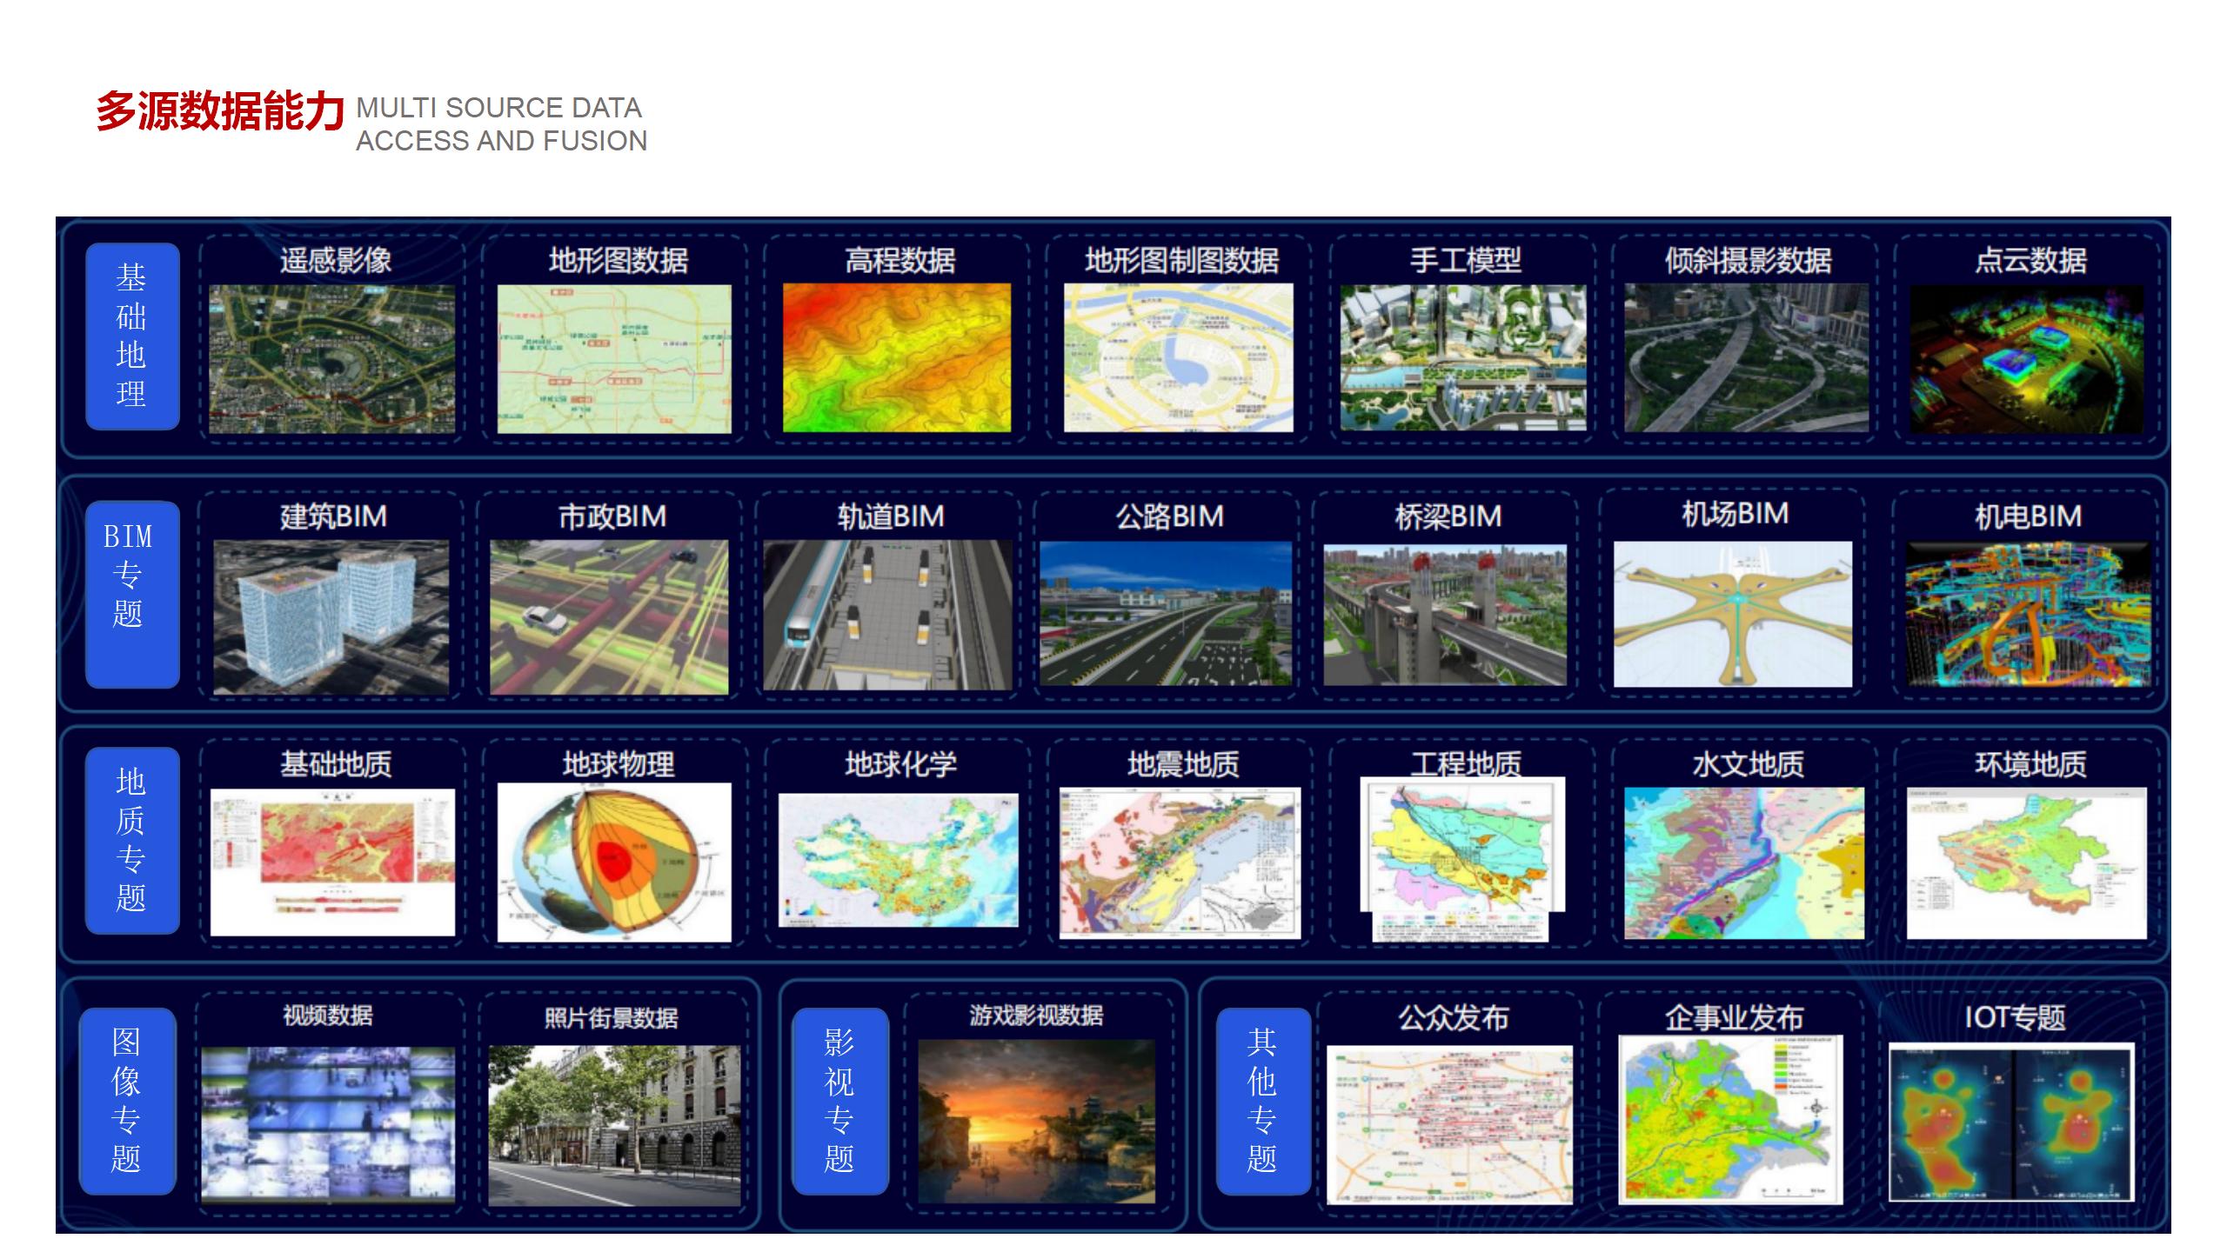
Task: Click the 手工模型 city model thumbnail
Action: point(1462,357)
